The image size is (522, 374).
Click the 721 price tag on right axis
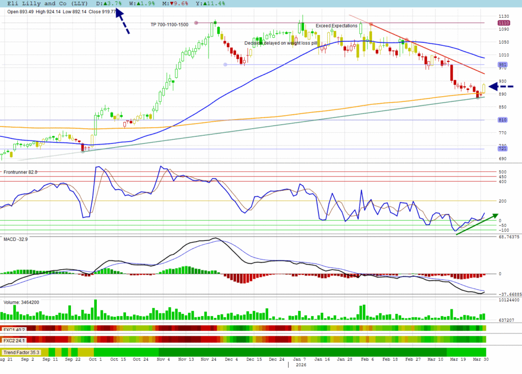click(x=503, y=149)
